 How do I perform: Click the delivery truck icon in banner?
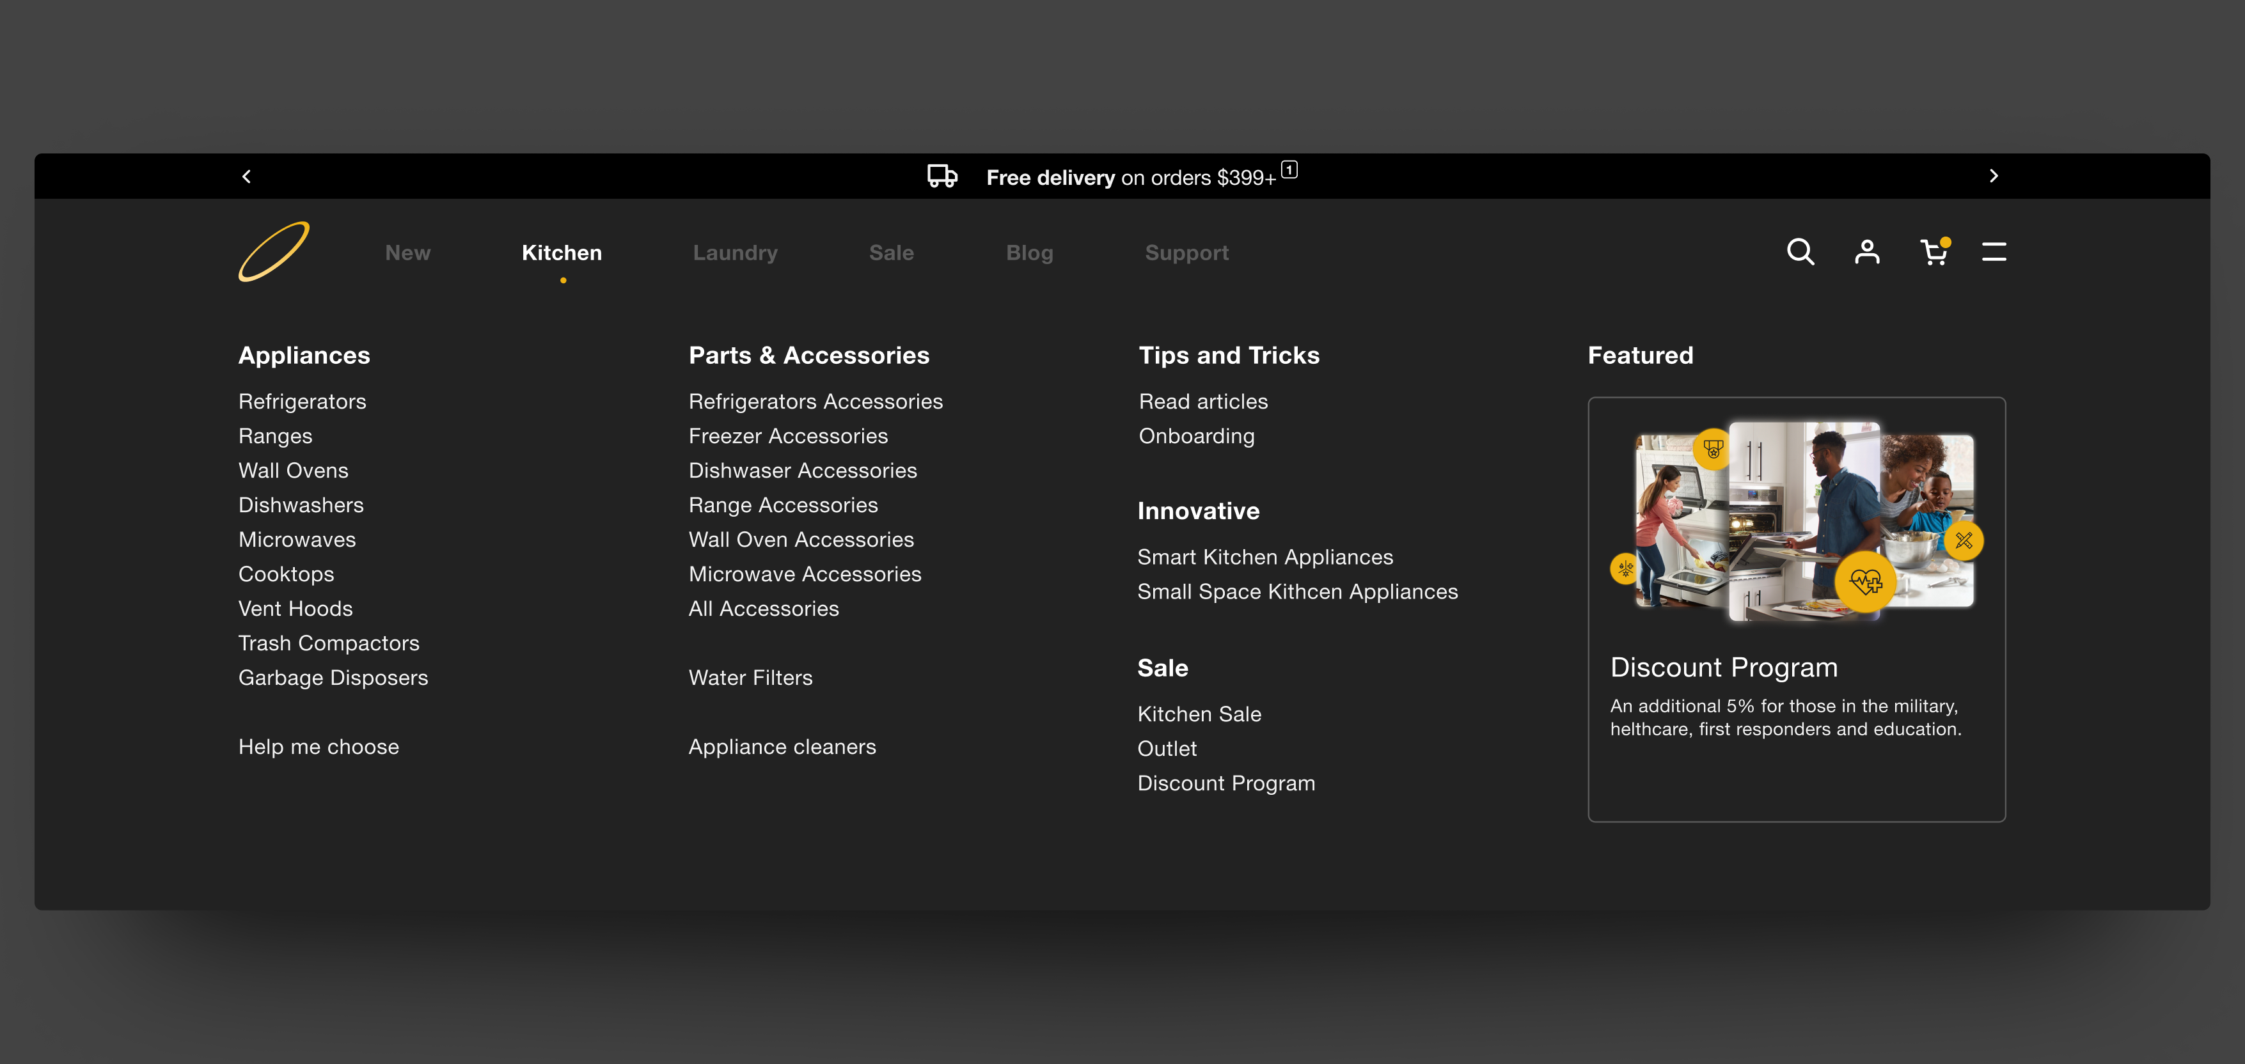[x=942, y=176]
